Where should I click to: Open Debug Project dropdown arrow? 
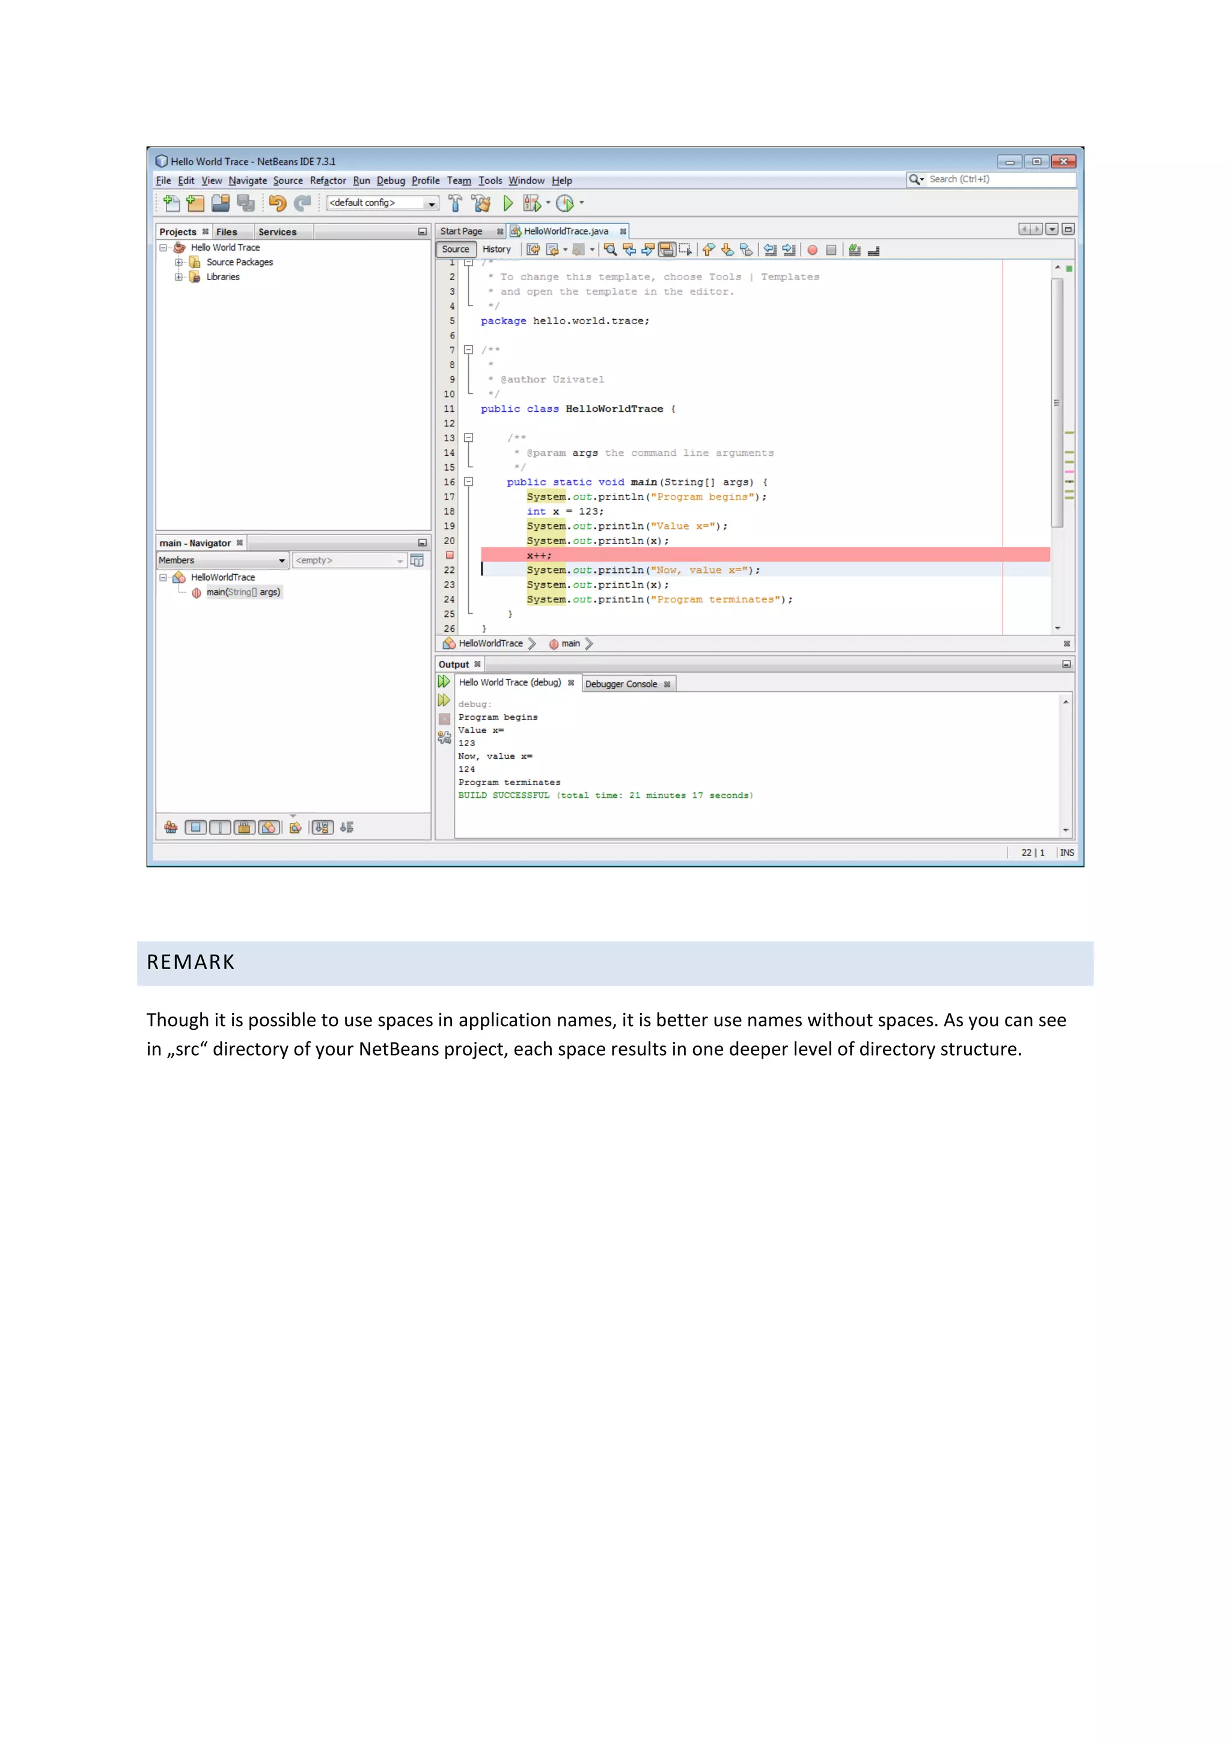pos(548,203)
